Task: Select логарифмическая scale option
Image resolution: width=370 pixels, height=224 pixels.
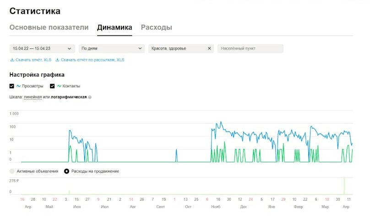Action: click(x=69, y=97)
